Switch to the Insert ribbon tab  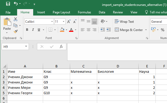click(x=41, y=12)
